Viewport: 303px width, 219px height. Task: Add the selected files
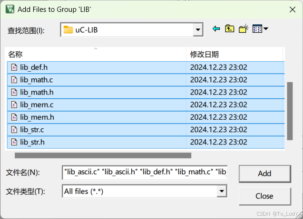tap(265, 174)
